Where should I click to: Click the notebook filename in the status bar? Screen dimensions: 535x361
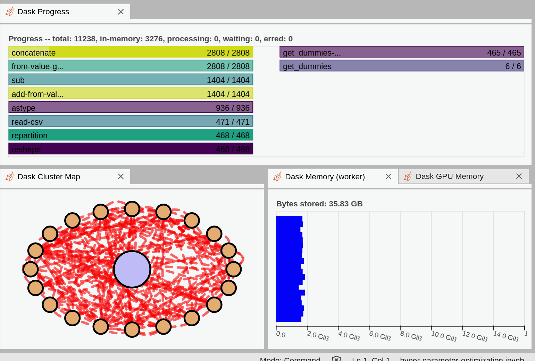pos(462,359)
